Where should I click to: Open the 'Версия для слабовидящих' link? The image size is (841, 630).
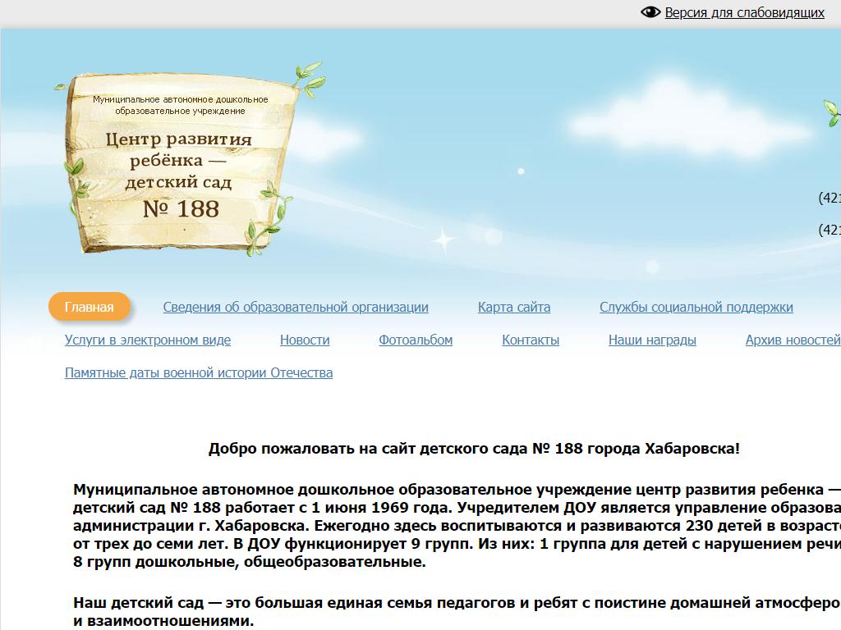click(744, 12)
